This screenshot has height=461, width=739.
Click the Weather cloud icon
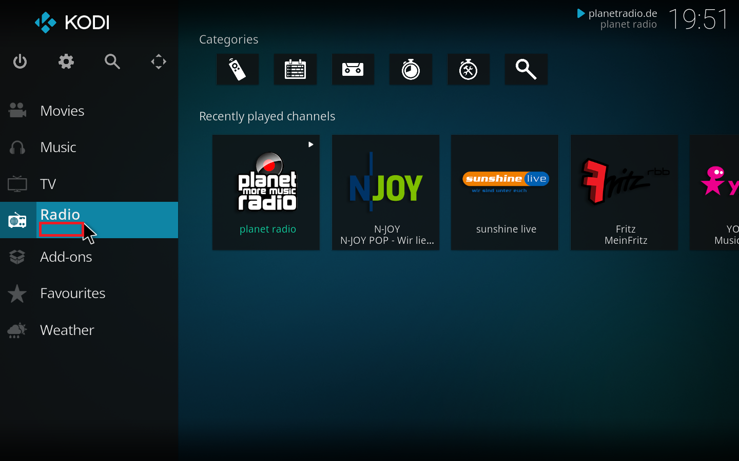click(17, 330)
